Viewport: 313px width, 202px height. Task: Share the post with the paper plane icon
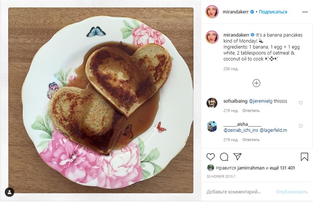click(237, 156)
